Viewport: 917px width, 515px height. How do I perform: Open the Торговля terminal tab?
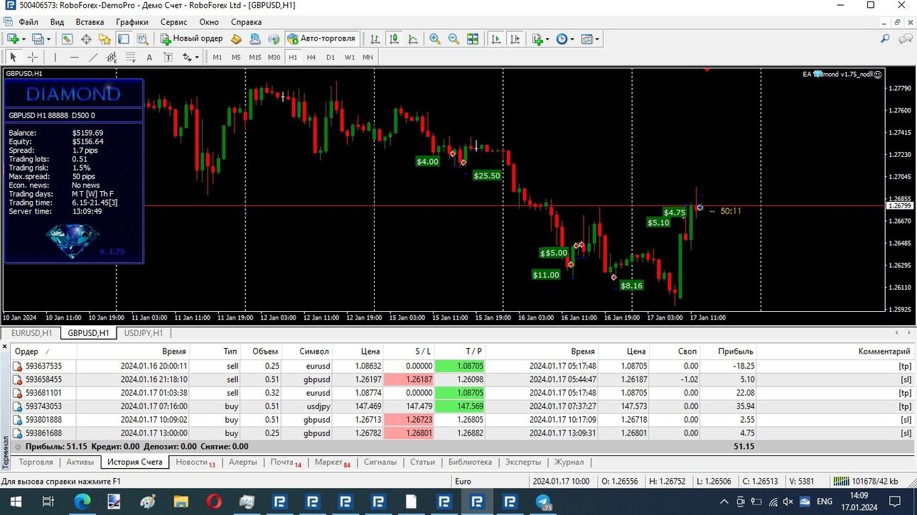coord(36,462)
